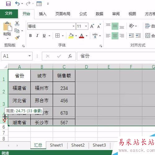Expand the Underline style arrow
Screen dimensions: 155x155
[x=49, y=36]
